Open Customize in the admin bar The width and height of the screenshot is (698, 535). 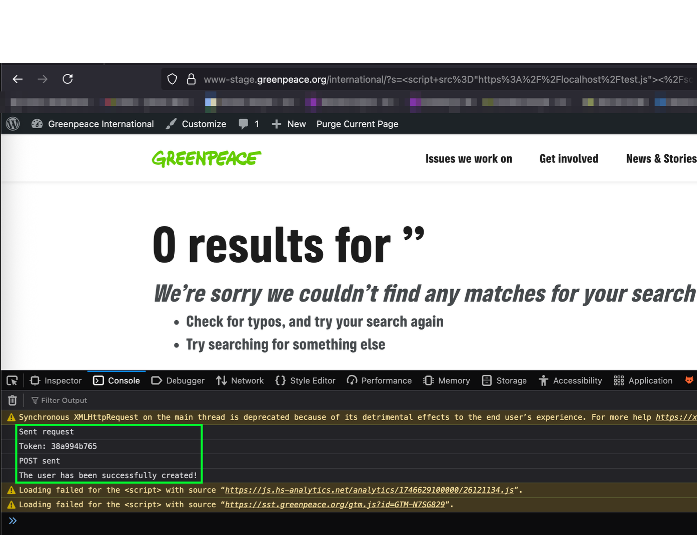[204, 124]
